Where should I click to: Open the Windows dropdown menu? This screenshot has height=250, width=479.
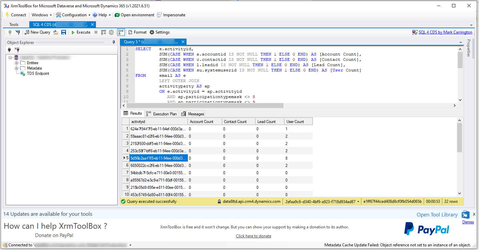point(42,15)
